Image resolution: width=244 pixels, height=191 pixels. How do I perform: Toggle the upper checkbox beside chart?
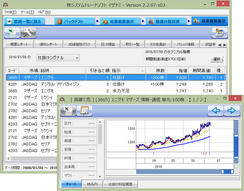pyautogui.click(x=236, y=166)
